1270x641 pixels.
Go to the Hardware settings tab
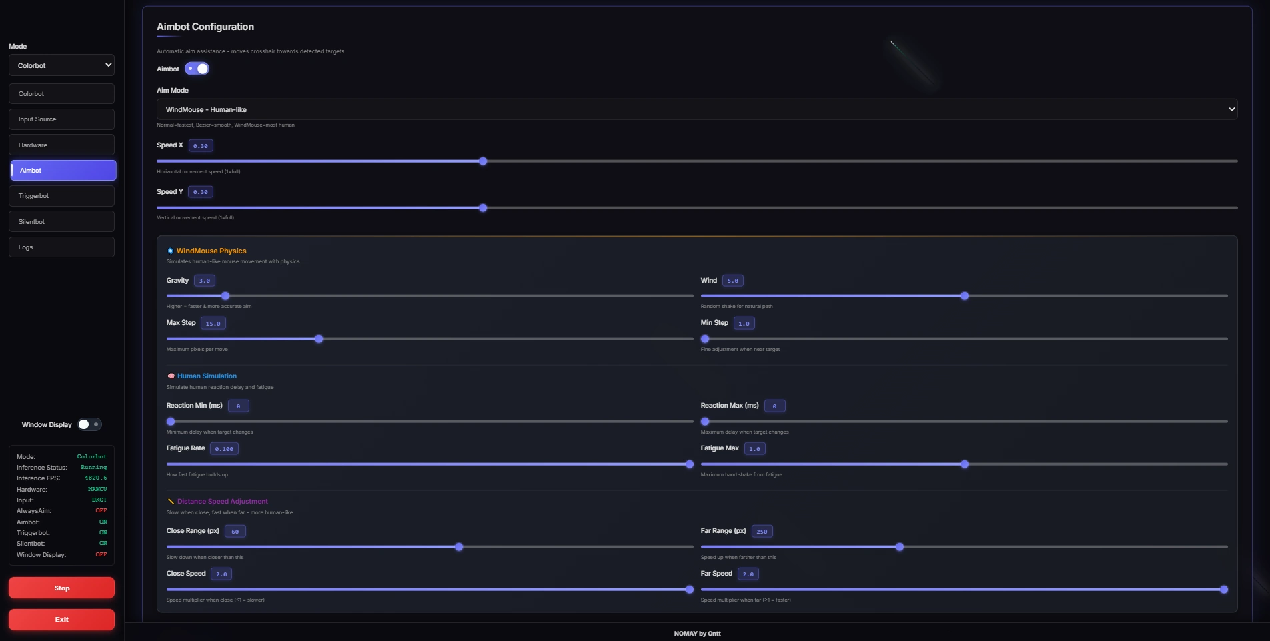tap(61, 145)
